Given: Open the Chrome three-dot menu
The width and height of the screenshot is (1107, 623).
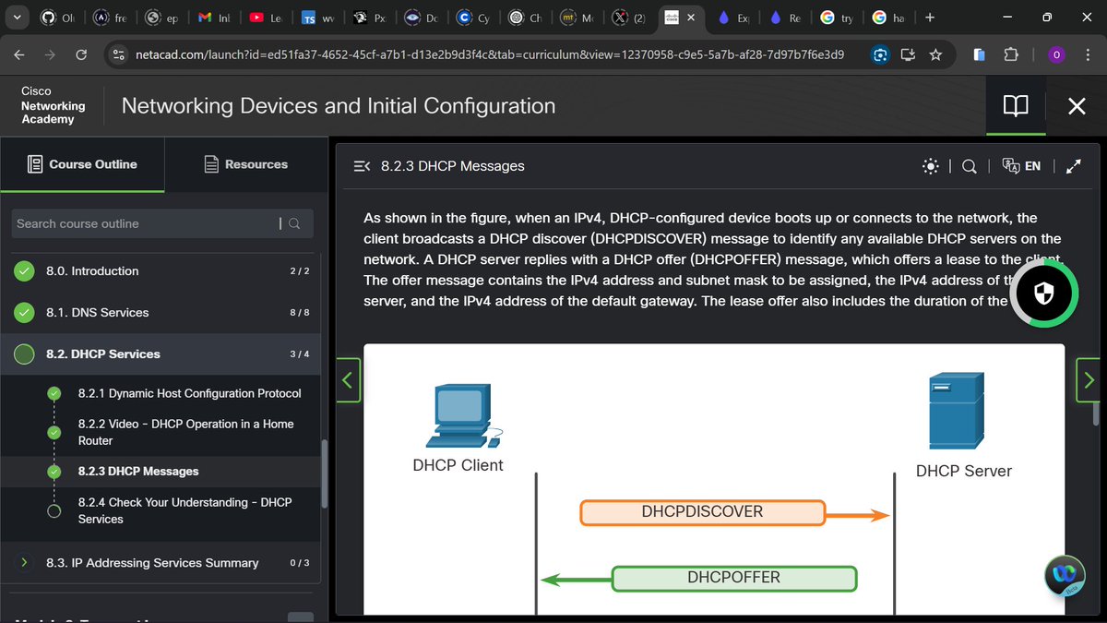Looking at the screenshot, I should tap(1088, 55).
